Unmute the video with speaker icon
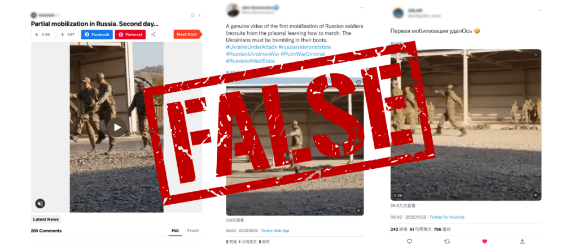This screenshot has width=578, height=247. tap(41, 203)
